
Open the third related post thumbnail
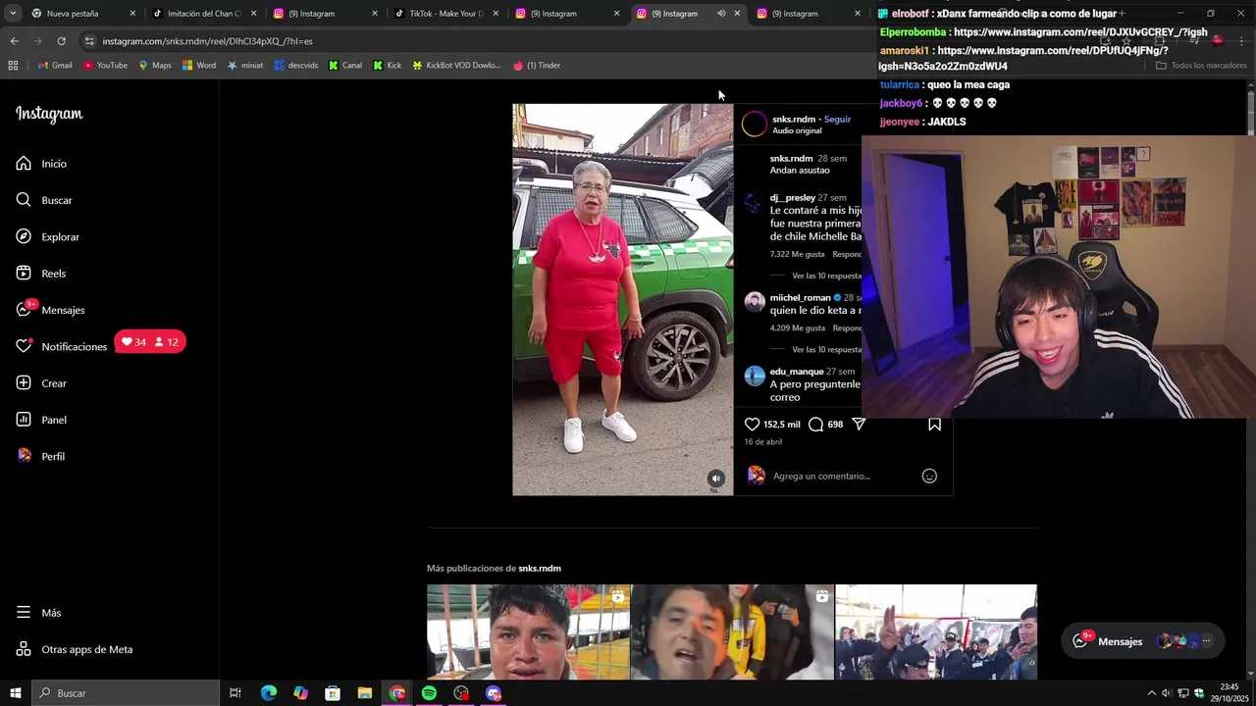pos(936,632)
